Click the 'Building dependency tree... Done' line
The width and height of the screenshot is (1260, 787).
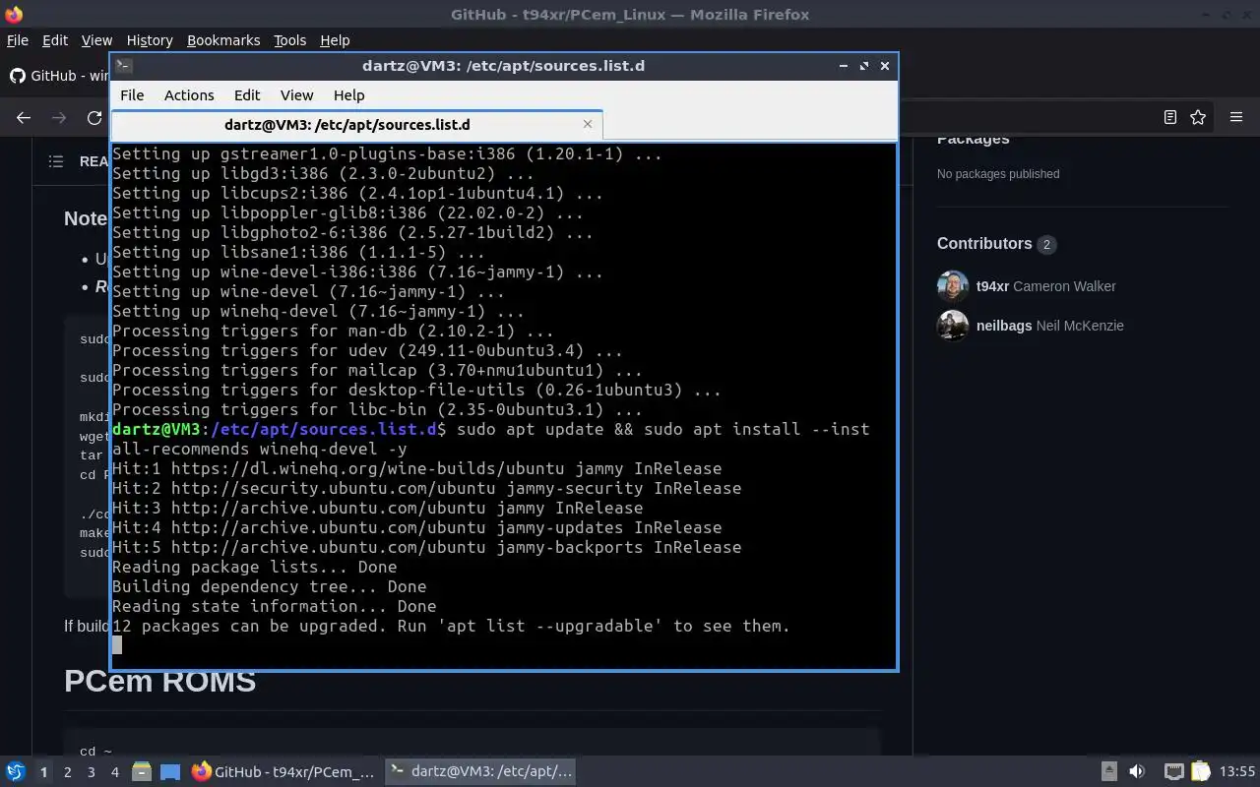point(270,586)
